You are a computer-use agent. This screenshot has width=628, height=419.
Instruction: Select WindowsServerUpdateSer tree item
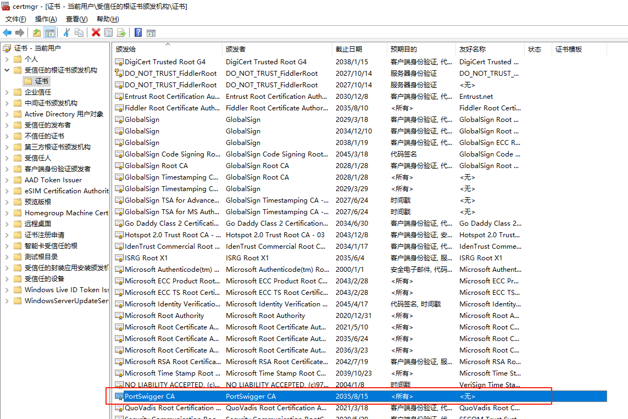[x=66, y=300]
